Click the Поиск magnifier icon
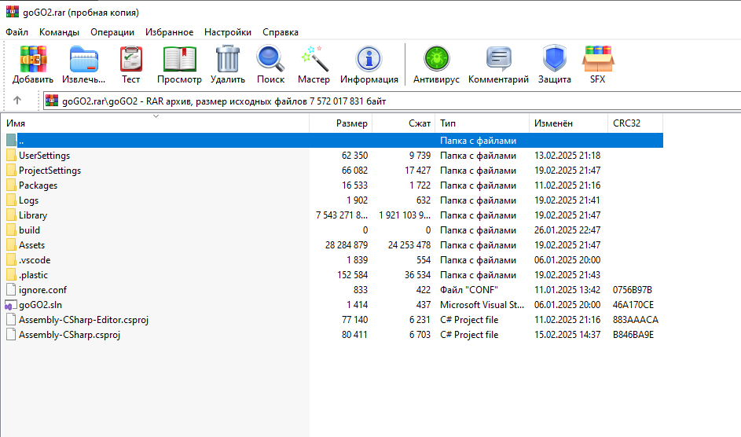The height and width of the screenshot is (437, 741). pos(270,60)
